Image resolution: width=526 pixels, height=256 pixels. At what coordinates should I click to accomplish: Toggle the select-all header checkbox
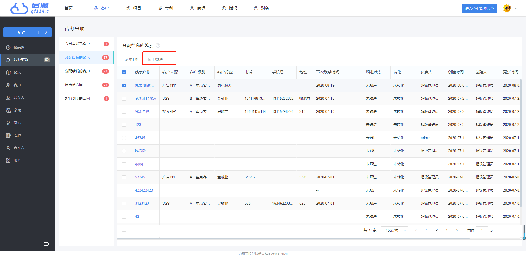[124, 72]
